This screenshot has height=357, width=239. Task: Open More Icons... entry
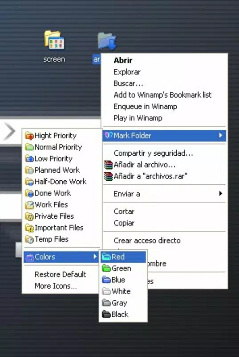(x=56, y=286)
